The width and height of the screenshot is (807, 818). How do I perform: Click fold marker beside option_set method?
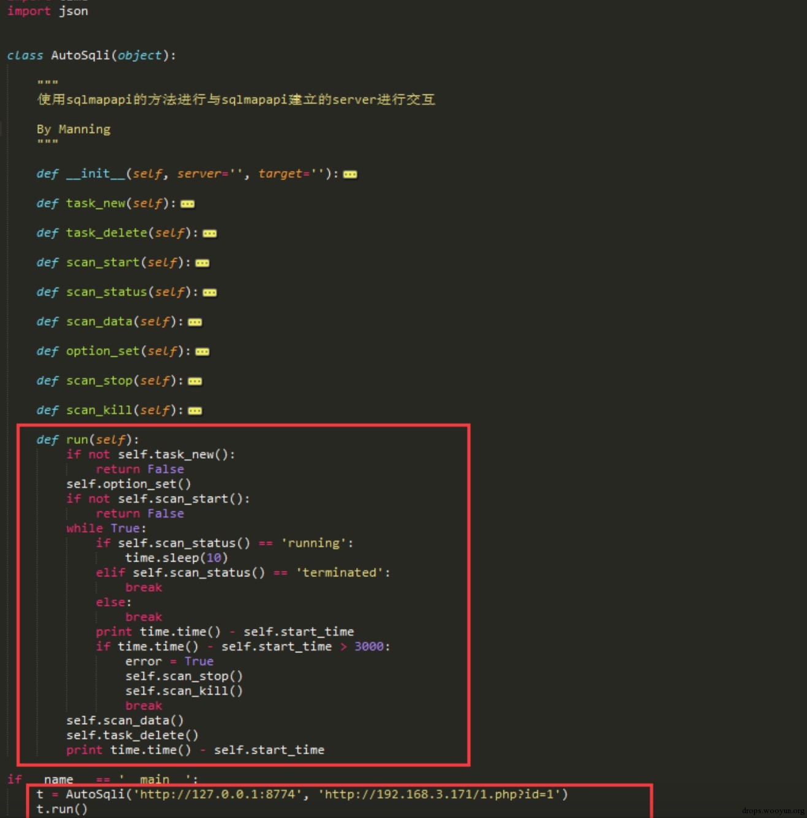point(202,351)
